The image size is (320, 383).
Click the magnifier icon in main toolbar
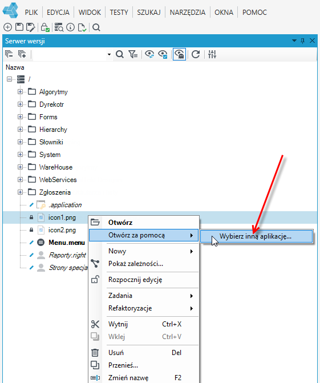click(x=96, y=27)
